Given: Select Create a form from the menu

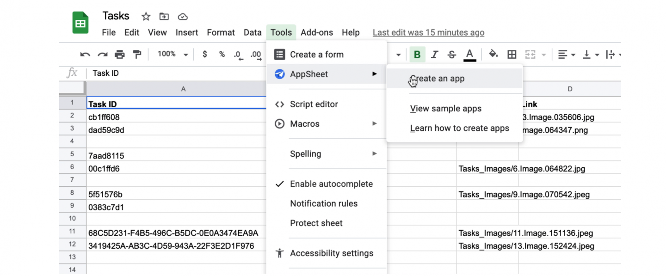Looking at the screenshot, I should click(317, 54).
